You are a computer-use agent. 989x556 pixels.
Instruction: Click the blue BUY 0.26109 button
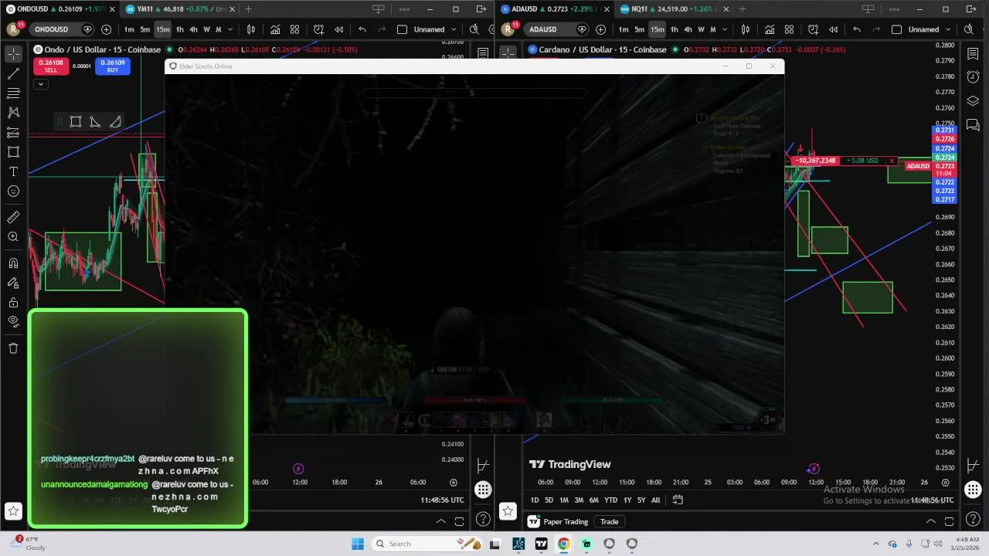pos(113,66)
